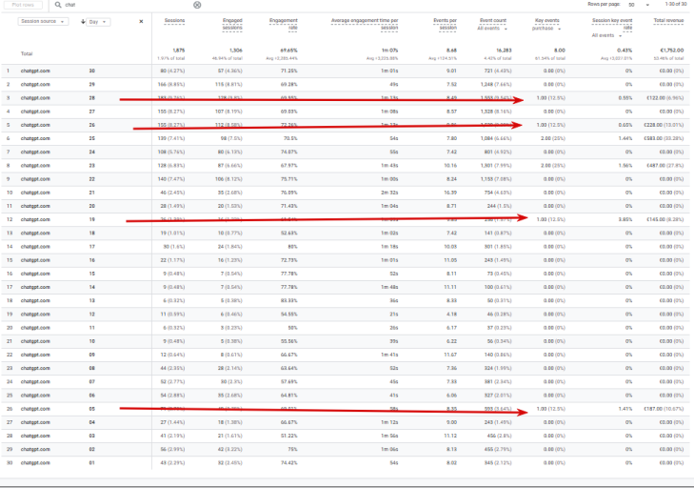The image size is (694, 488).
Task: Click the Plot rows button
Action: pyautogui.click(x=23, y=5)
